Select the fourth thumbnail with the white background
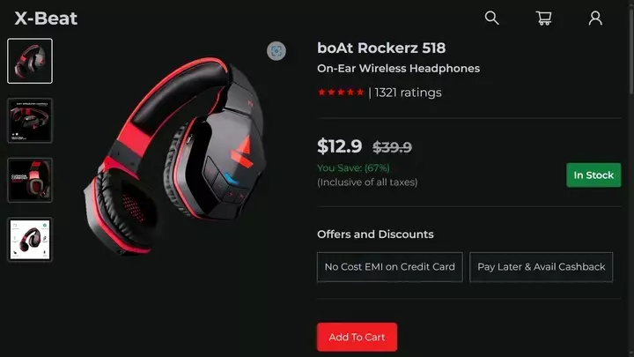 30,240
